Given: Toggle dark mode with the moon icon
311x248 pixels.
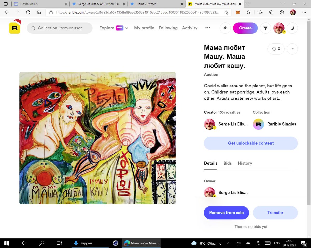Looking at the screenshot, I should point(292,28).
